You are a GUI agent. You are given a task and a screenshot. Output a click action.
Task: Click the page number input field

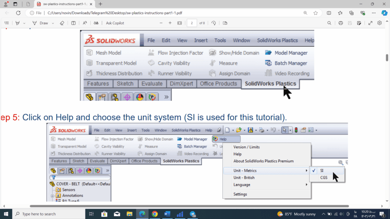[x=192, y=23]
